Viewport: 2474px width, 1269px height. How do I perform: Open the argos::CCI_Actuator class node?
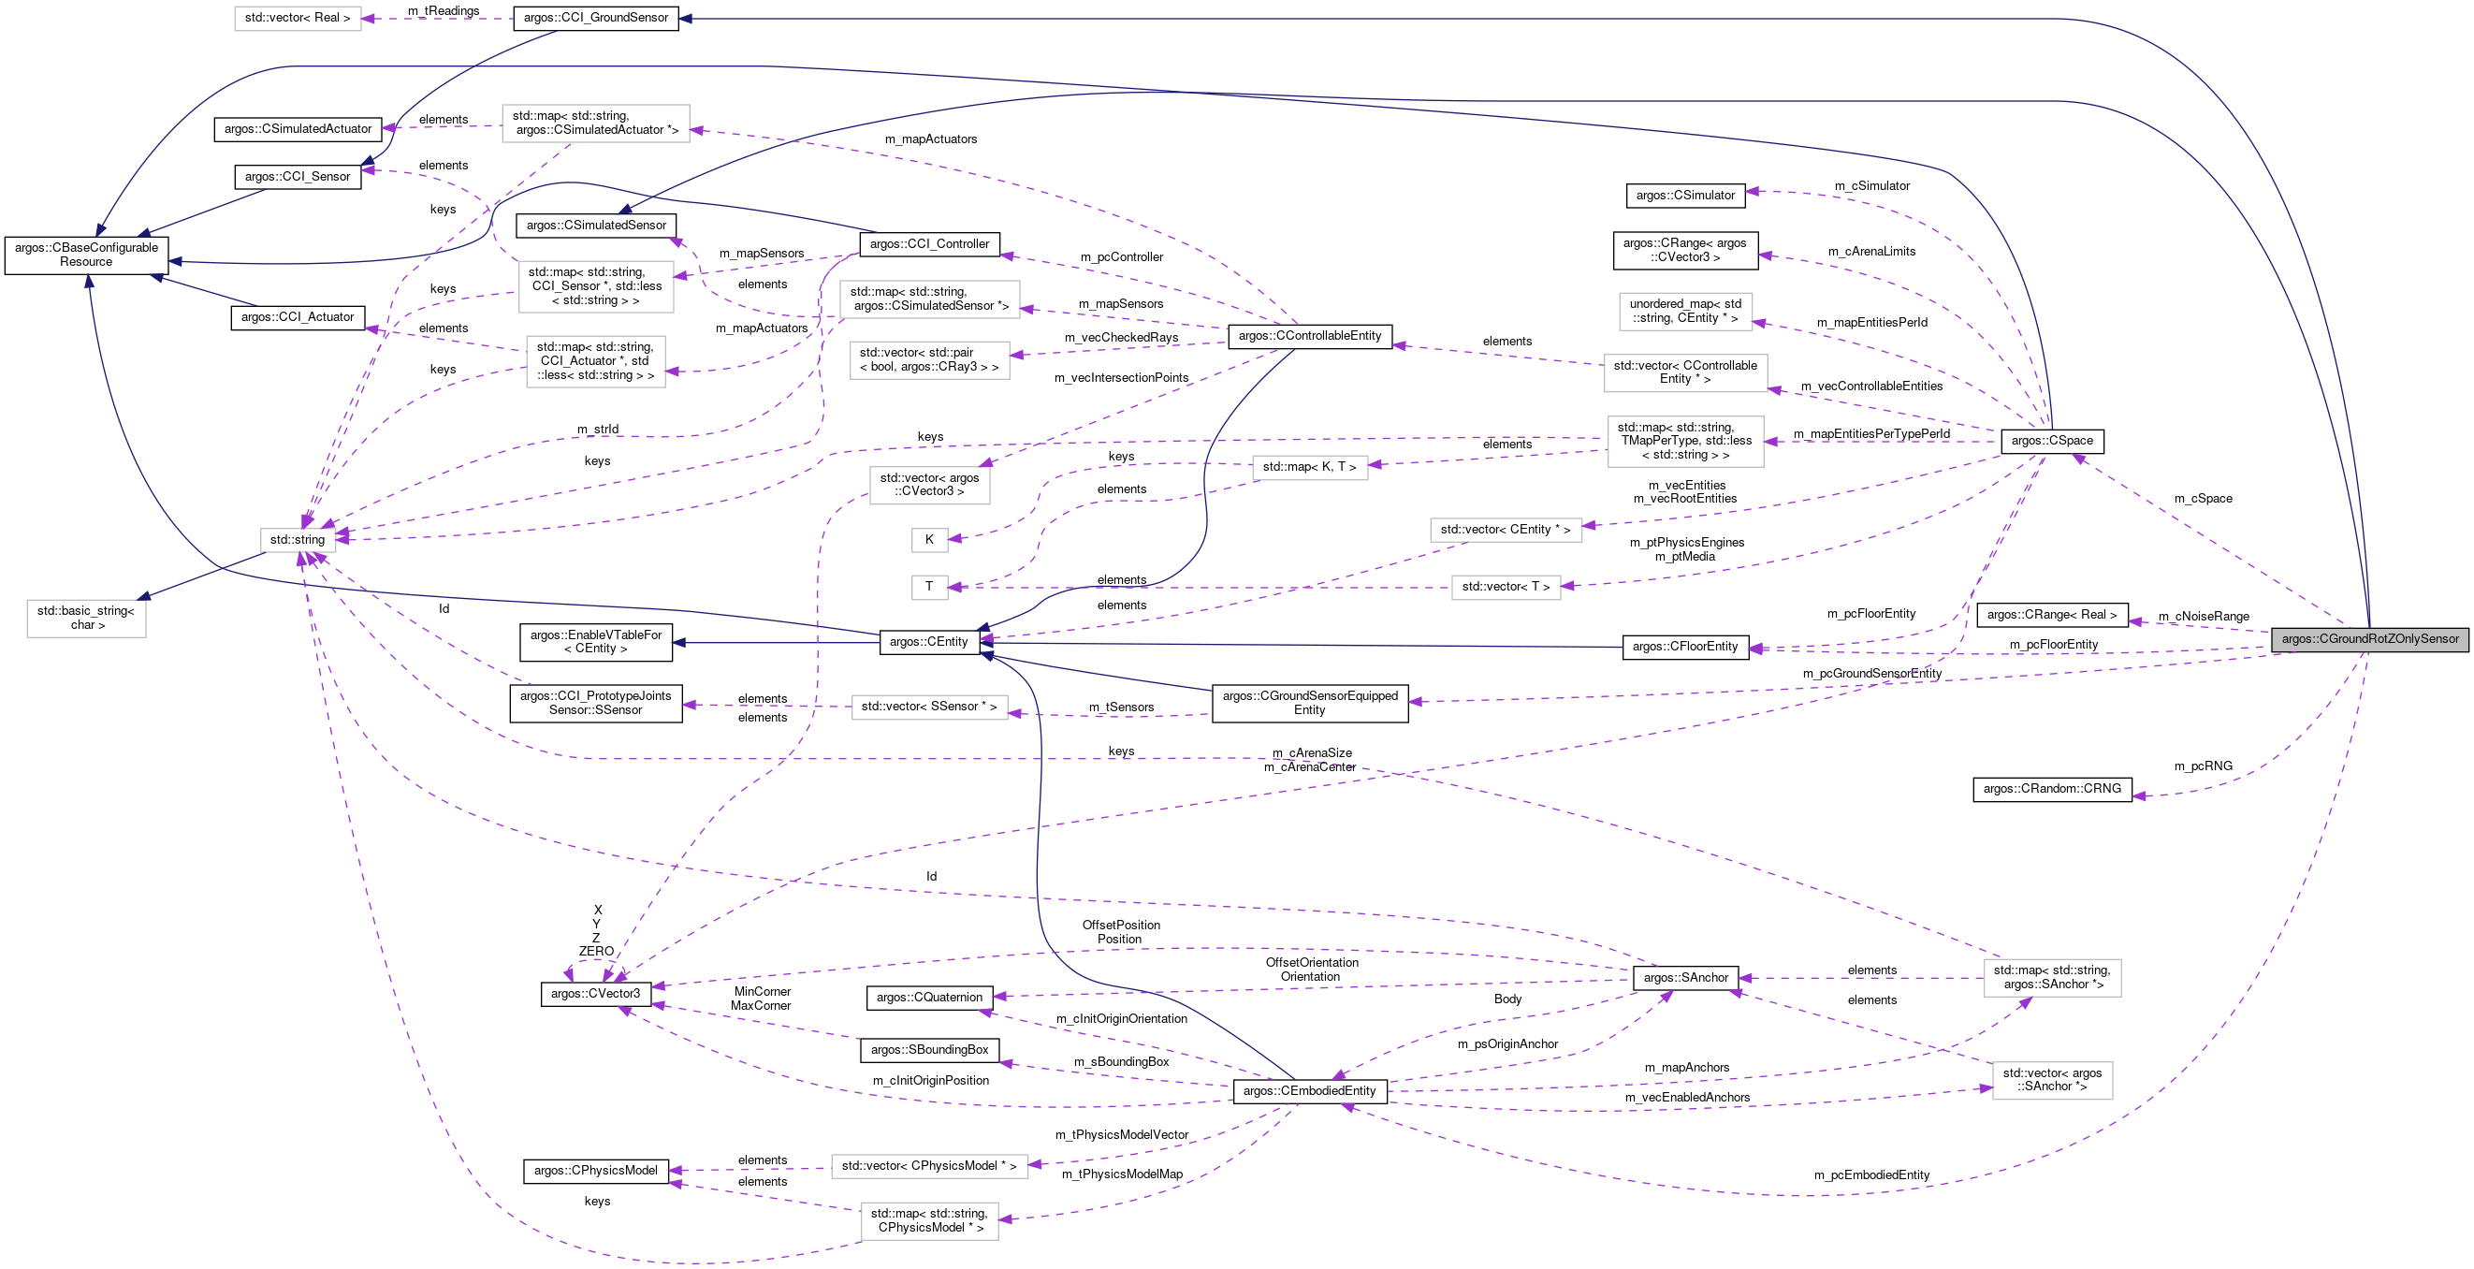pyautogui.click(x=298, y=317)
